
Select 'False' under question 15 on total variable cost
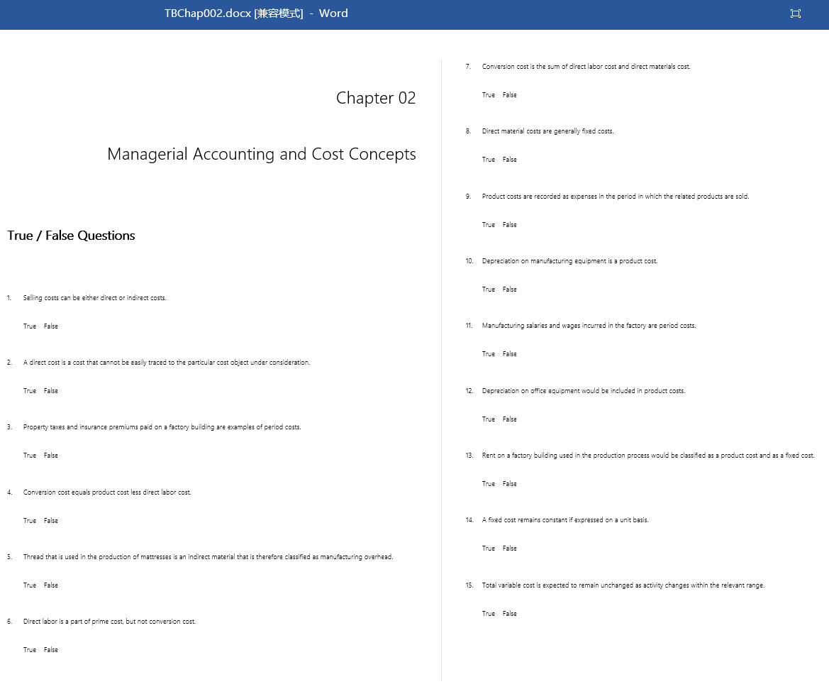tap(510, 614)
